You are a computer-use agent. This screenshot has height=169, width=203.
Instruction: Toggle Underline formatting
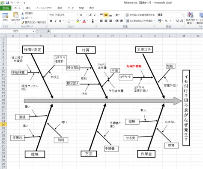pyautogui.click(x=60, y=21)
